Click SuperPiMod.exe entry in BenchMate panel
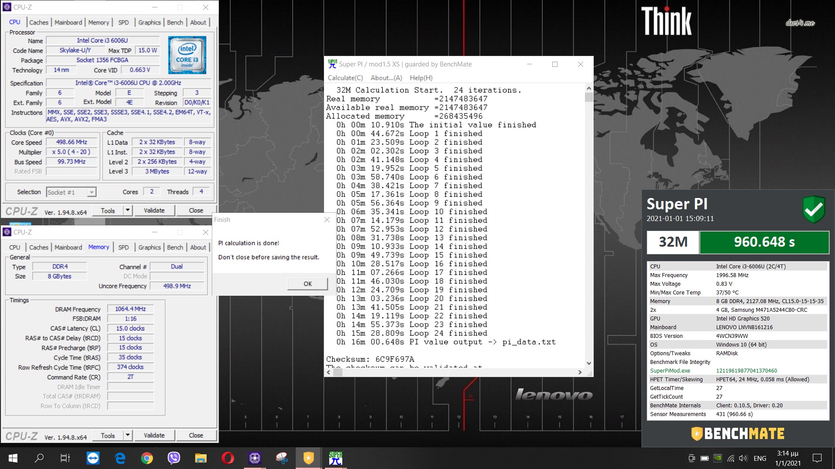Screen dimensions: 835x469 point(670,370)
